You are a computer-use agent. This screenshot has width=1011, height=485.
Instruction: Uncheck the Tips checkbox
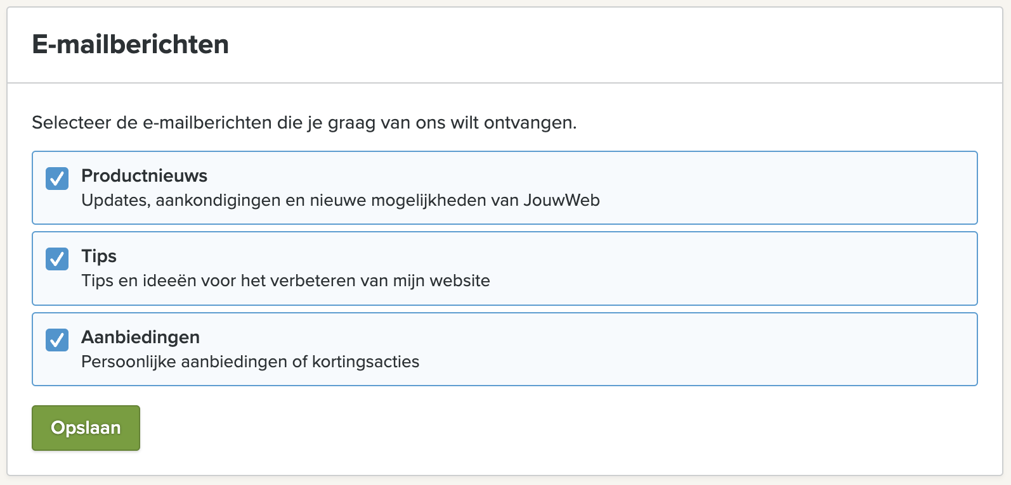(57, 259)
